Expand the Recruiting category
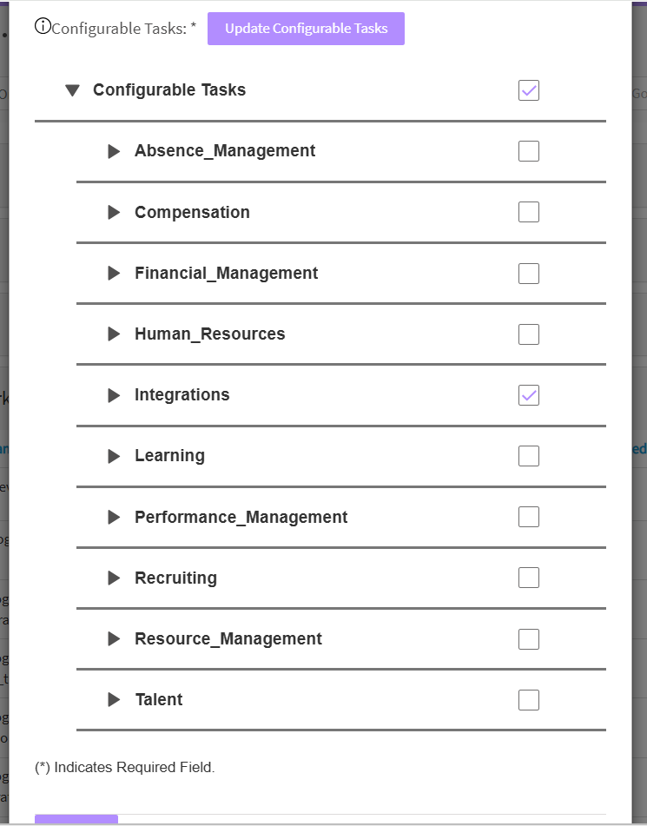Image resolution: width=647 pixels, height=826 pixels. click(x=114, y=577)
